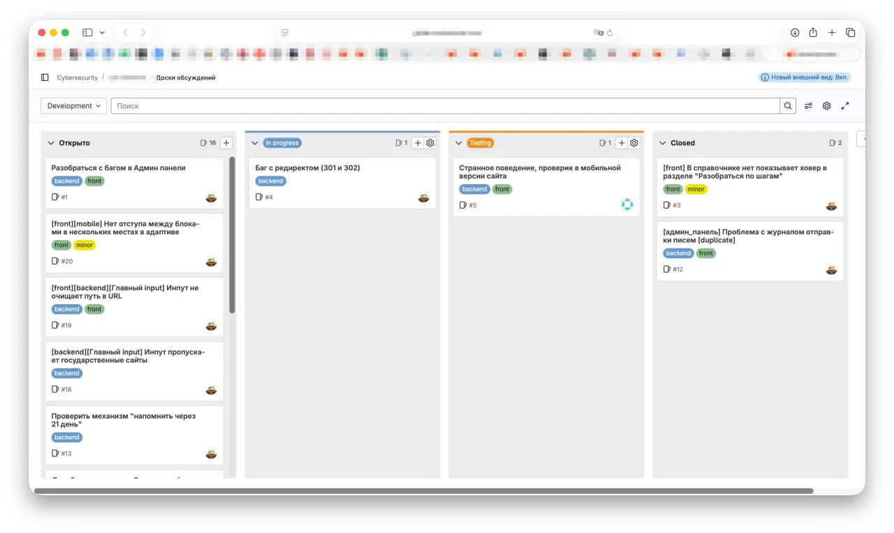Toggle the Safari sidebar panel icon
This screenshot has width=894, height=533.
point(87,33)
